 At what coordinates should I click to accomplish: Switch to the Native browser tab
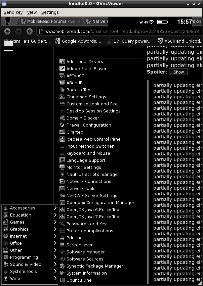pos(97,21)
